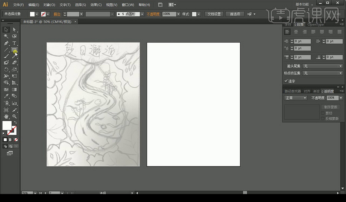Open the 避头尾集 dropdown

322,66
